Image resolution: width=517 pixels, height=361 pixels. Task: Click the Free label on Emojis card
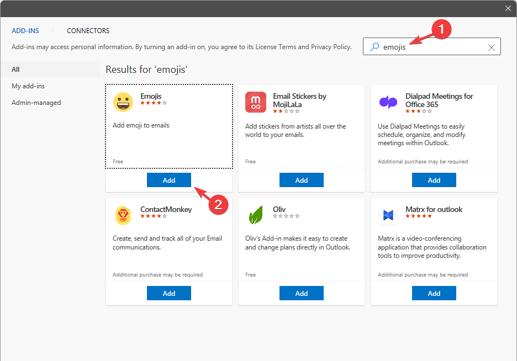[118, 161]
